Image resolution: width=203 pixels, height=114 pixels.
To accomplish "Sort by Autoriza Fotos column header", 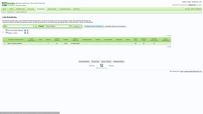I will 144,40.
